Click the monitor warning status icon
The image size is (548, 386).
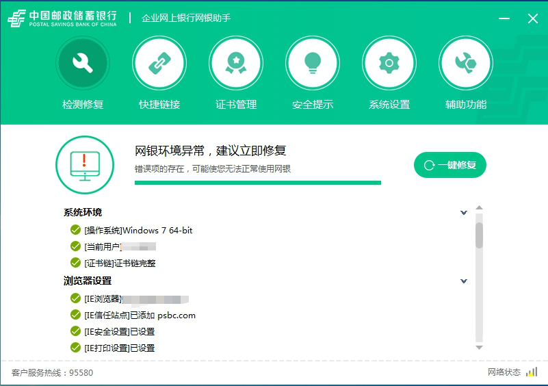tap(85, 165)
